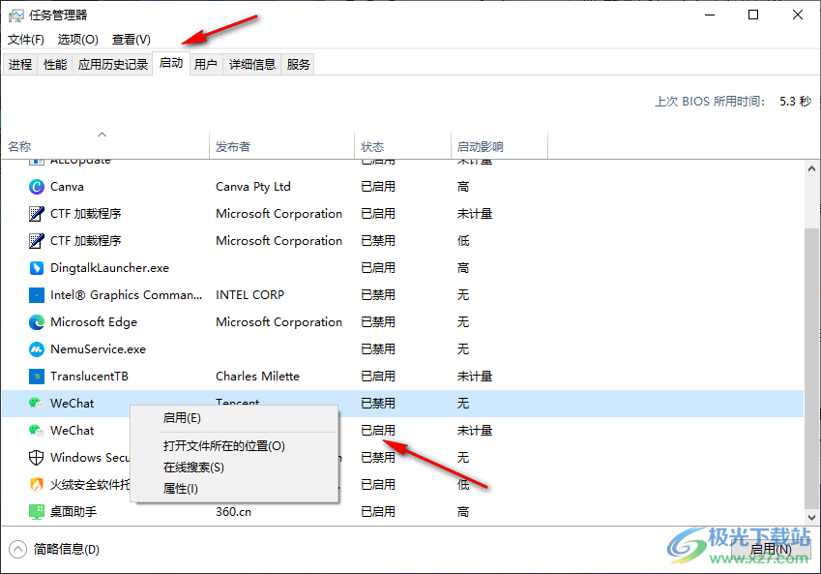Switch to the 应用历史记录 tab
Viewport: 821px width, 574px height.
point(112,65)
